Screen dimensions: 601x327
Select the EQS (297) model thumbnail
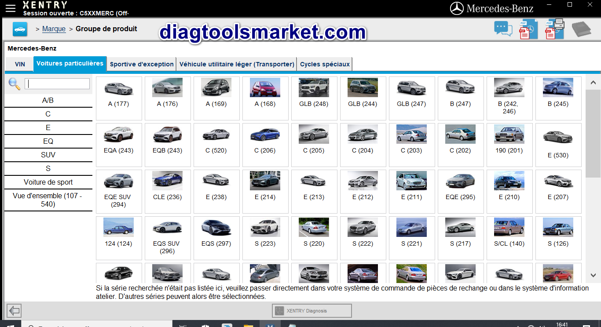click(216, 232)
